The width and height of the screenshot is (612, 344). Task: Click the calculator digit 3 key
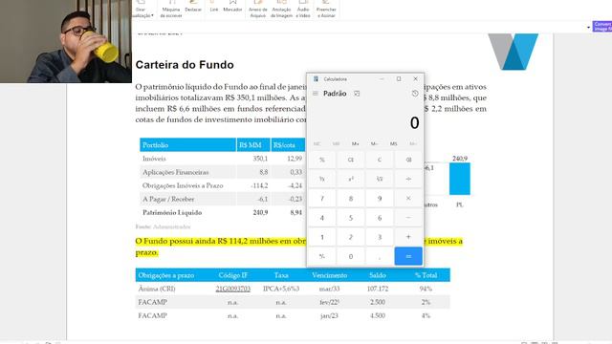380,237
